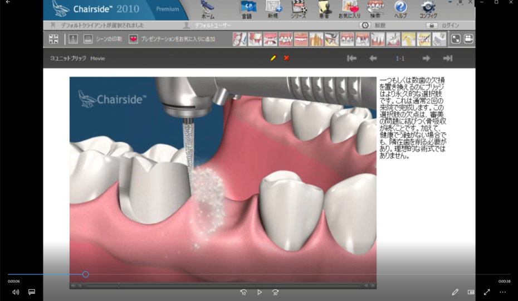Click the portrait layout icon next to the divider
The image size is (518, 301).
tap(73, 39)
